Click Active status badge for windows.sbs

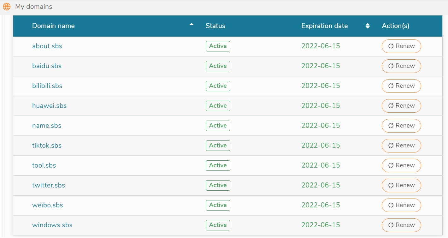click(x=218, y=225)
